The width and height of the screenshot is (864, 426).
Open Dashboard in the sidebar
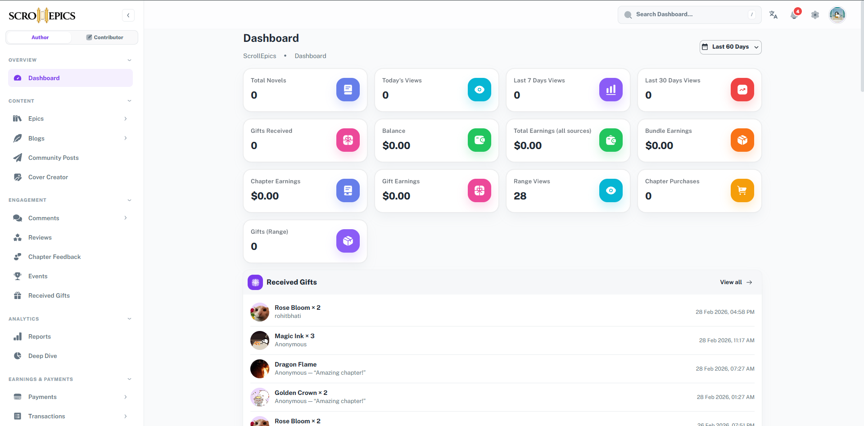click(70, 78)
